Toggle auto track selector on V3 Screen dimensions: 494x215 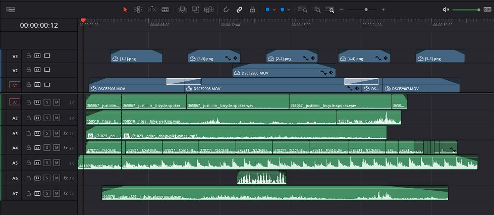[37, 56]
